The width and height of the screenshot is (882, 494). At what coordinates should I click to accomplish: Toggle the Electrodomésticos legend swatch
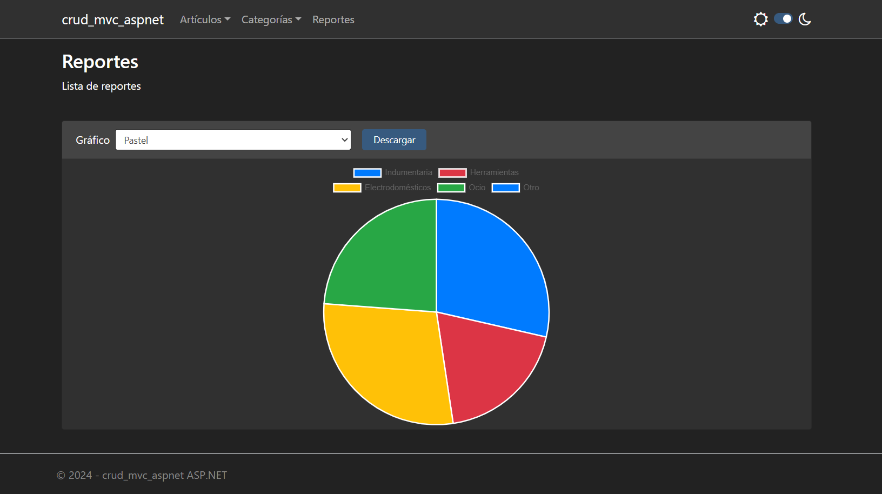click(347, 188)
